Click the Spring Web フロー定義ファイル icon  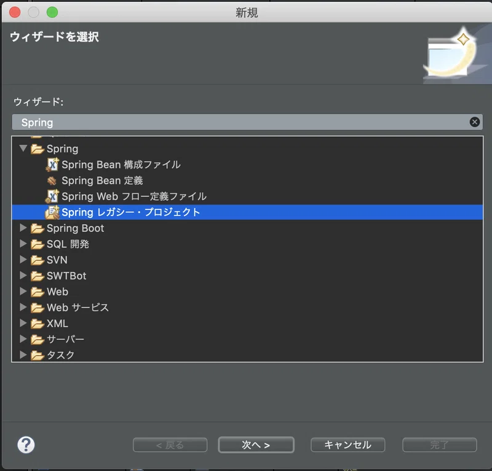click(52, 197)
